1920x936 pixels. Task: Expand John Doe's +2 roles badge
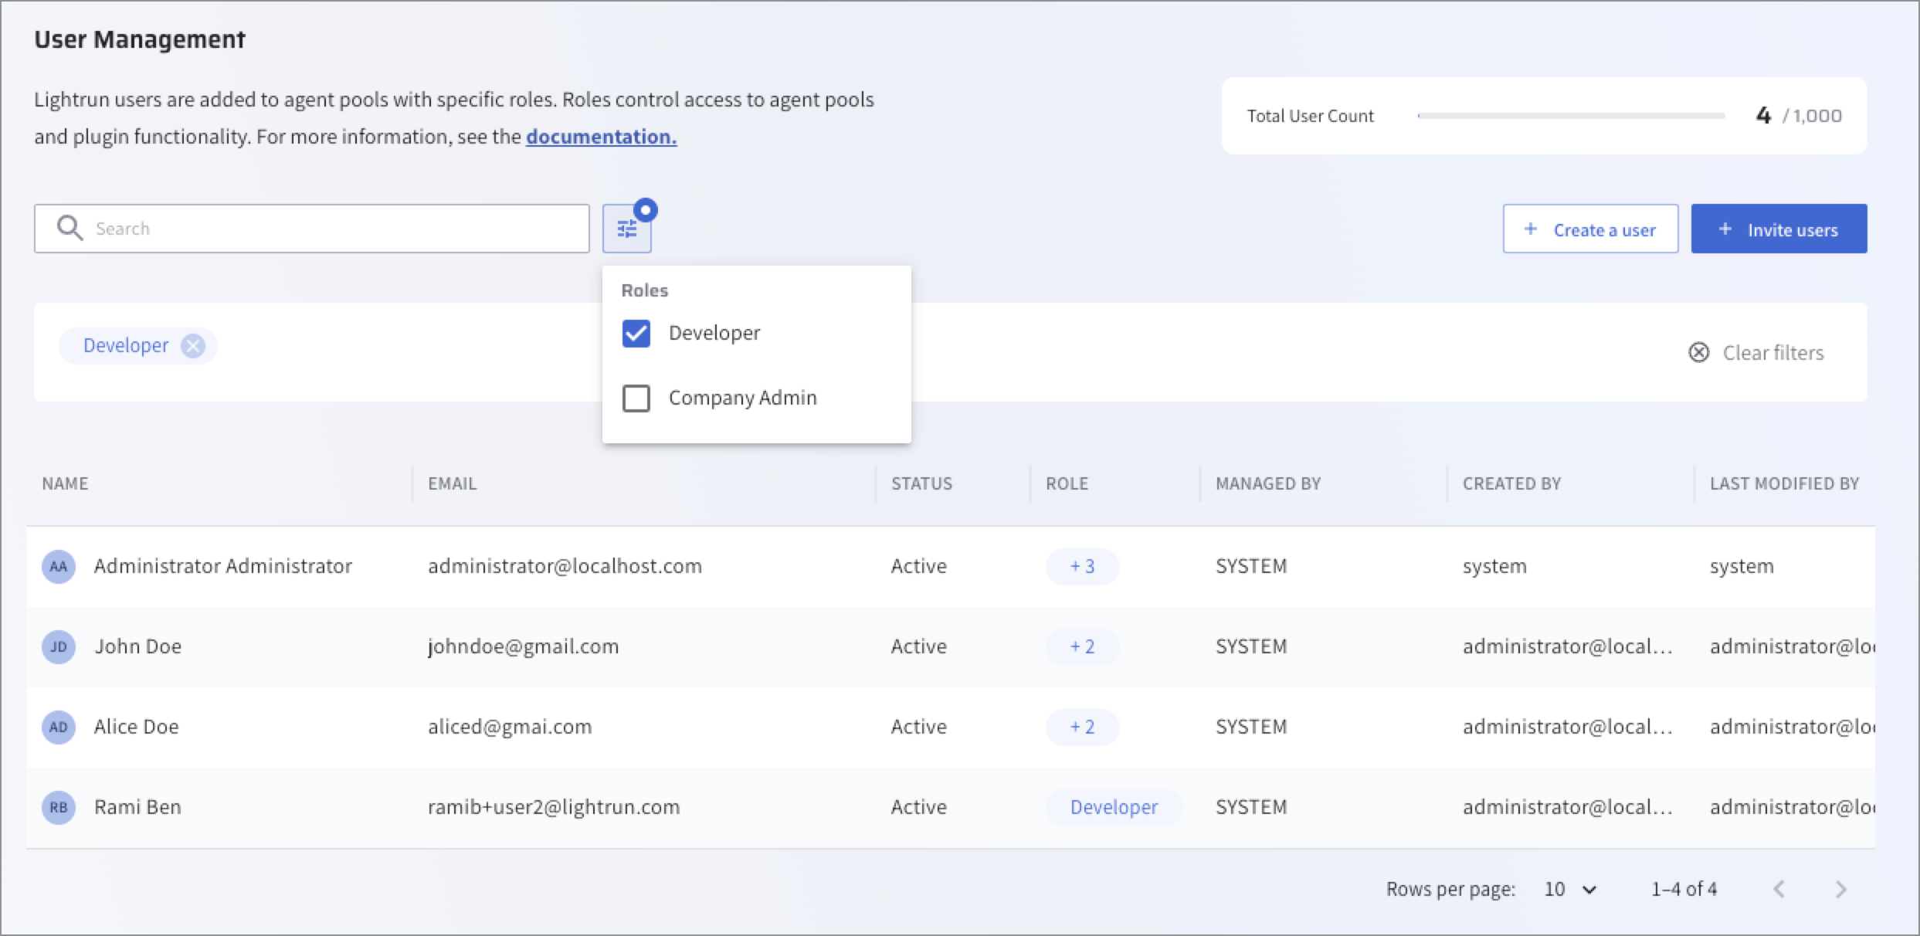point(1082,646)
